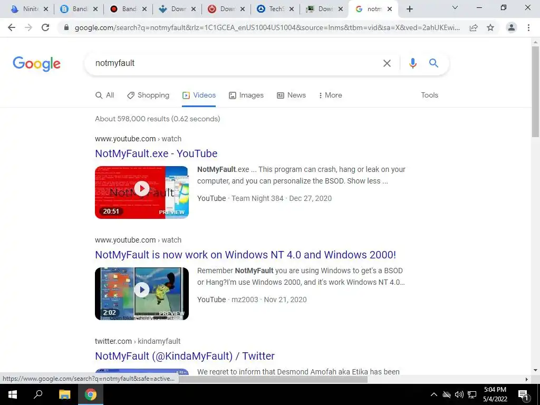Open the tab search chevron
Image resolution: width=540 pixels, height=405 pixels.
(455, 7)
